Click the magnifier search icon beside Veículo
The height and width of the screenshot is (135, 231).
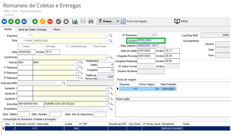[x=81, y=62]
